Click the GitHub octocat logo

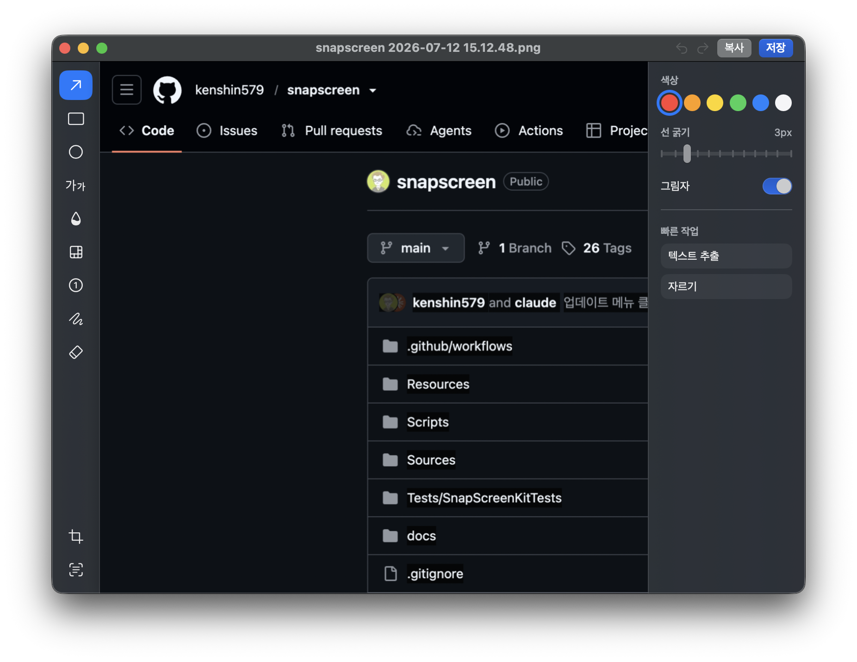pos(168,90)
